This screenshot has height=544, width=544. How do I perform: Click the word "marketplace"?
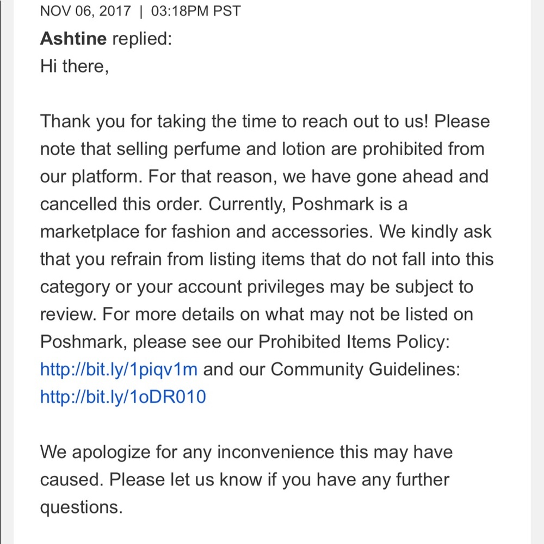coord(90,232)
